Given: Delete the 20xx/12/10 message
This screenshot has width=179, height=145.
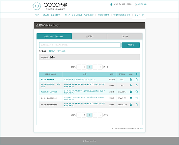Looking at the screenshot, I should [131, 92].
